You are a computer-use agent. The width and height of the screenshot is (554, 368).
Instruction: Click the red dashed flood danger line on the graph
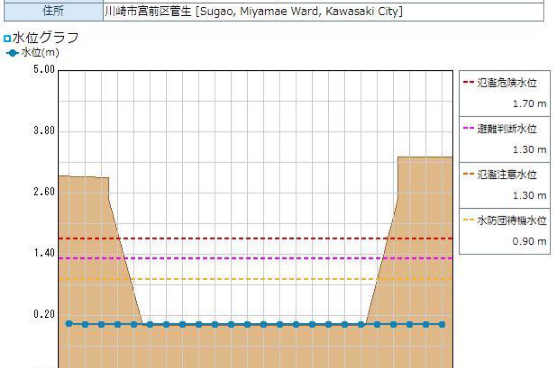coord(254,239)
